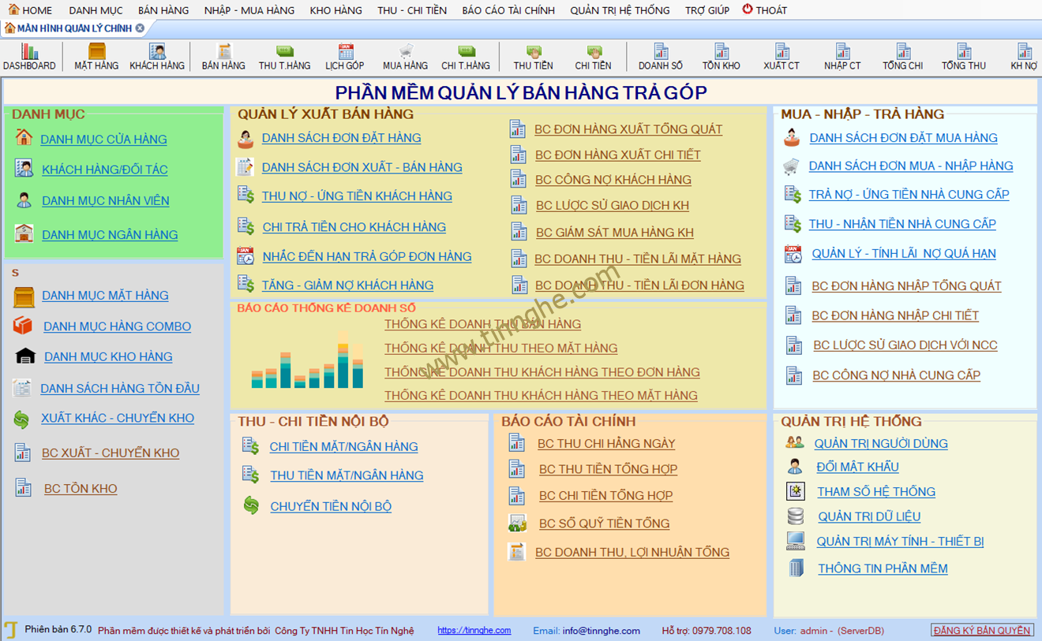
Task: Open DANH MỤC CỬA HÀNG link
Action: 103,140
